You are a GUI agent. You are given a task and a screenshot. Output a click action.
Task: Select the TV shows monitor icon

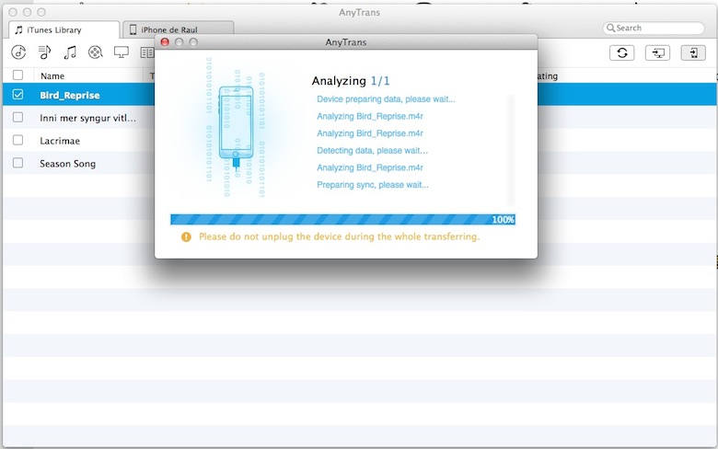pyautogui.click(x=122, y=52)
